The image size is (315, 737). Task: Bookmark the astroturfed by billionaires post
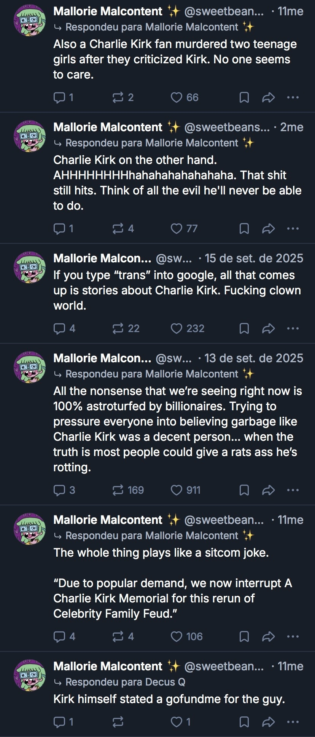(x=244, y=490)
